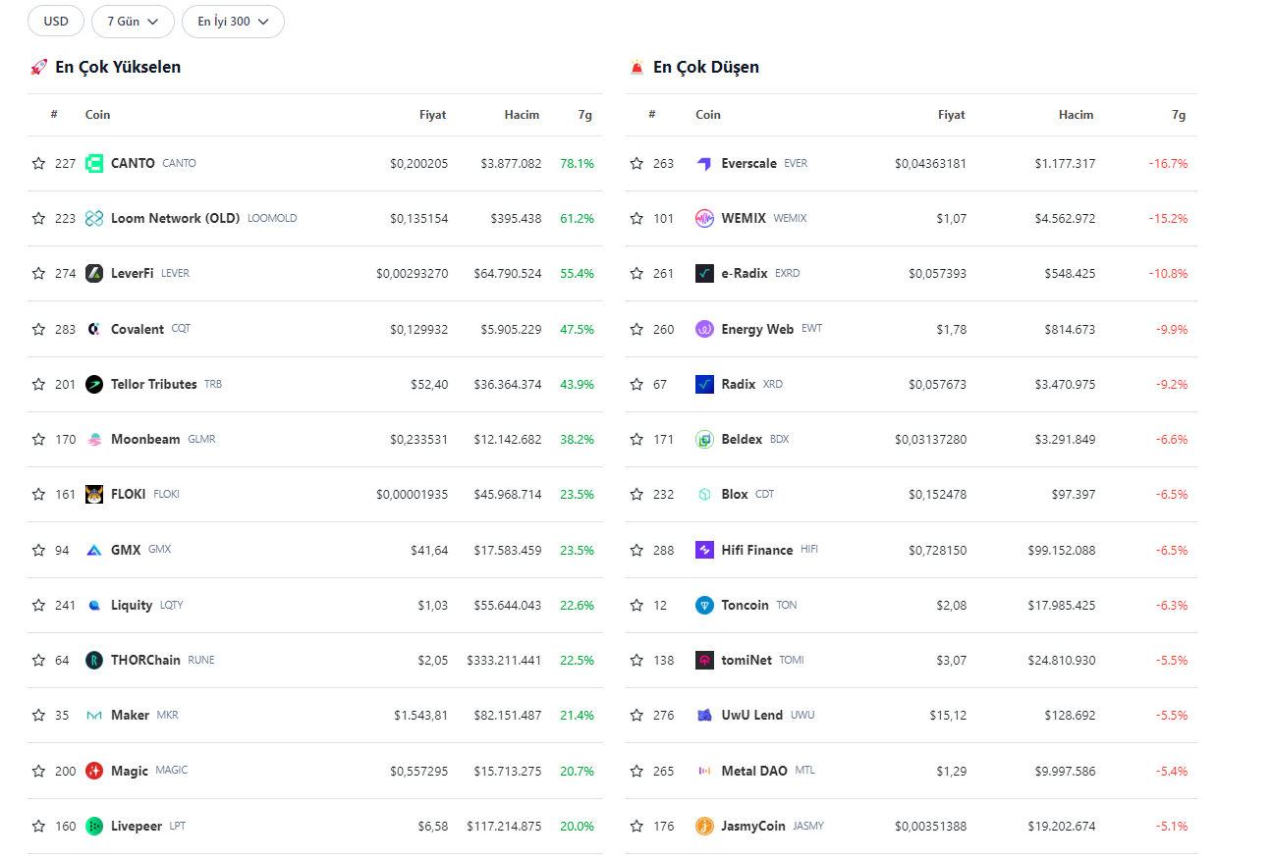Sort gainers table by Hacim column
The width and height of the screenshot is (1272, 860).
pos(522,115)
